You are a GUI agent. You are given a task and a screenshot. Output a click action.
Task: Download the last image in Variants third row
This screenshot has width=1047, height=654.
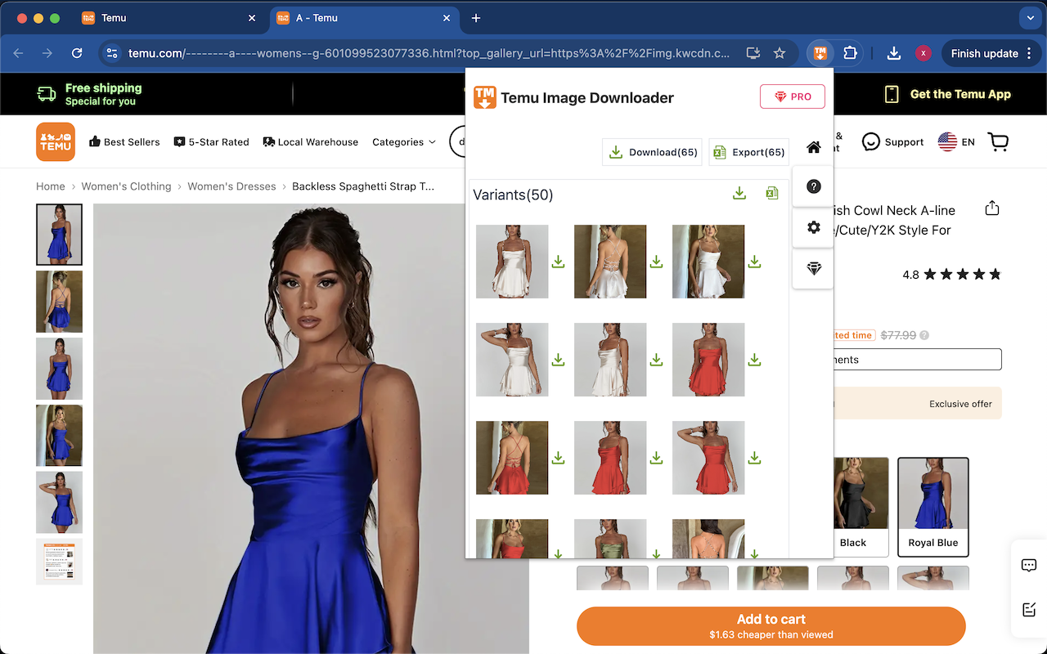coord(754,458)
